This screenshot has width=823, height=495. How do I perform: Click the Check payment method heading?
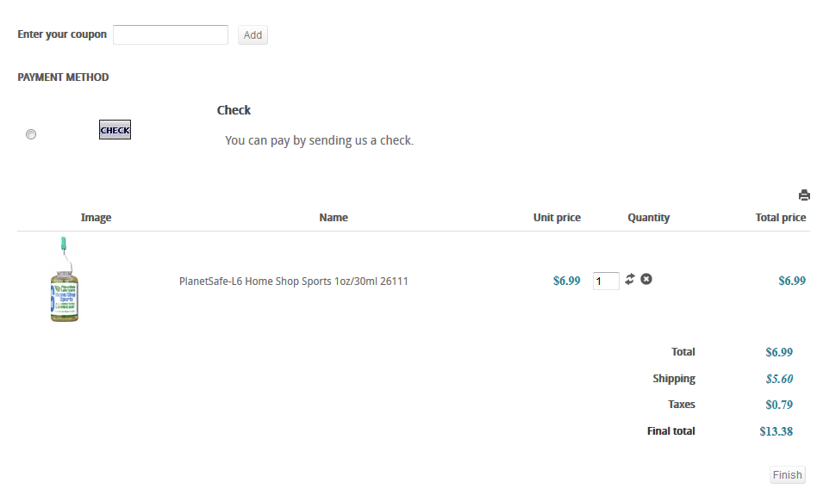point(234,110)
